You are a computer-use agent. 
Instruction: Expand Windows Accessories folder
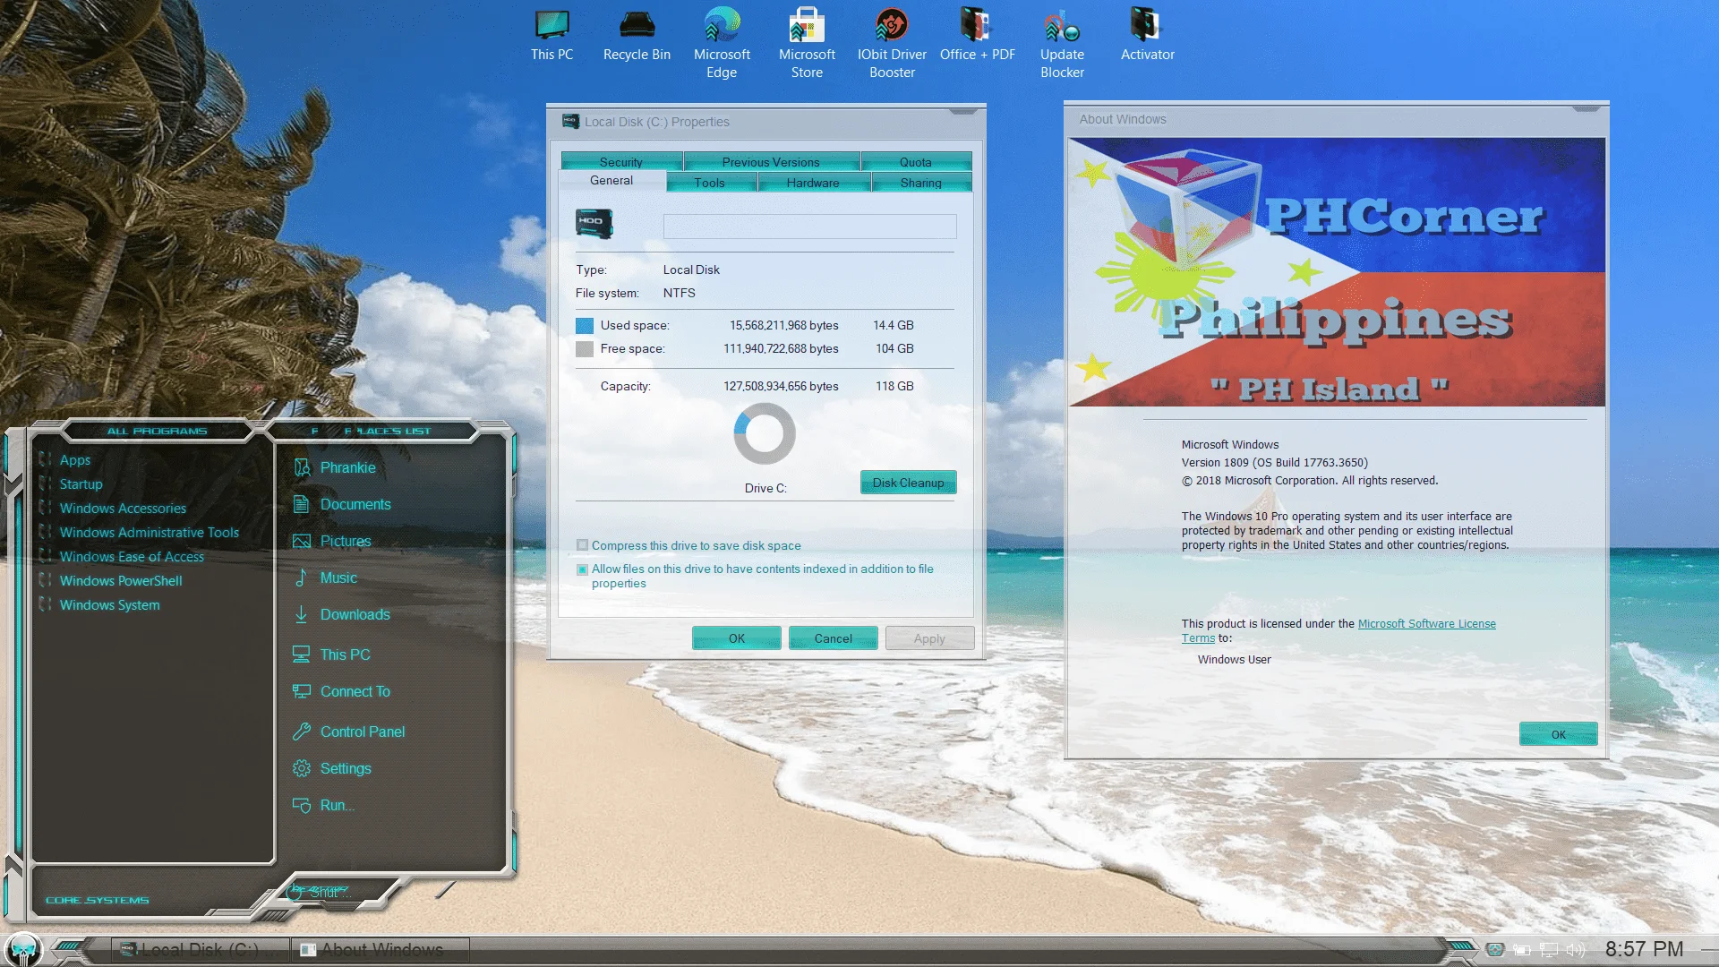tap(123, 509)
